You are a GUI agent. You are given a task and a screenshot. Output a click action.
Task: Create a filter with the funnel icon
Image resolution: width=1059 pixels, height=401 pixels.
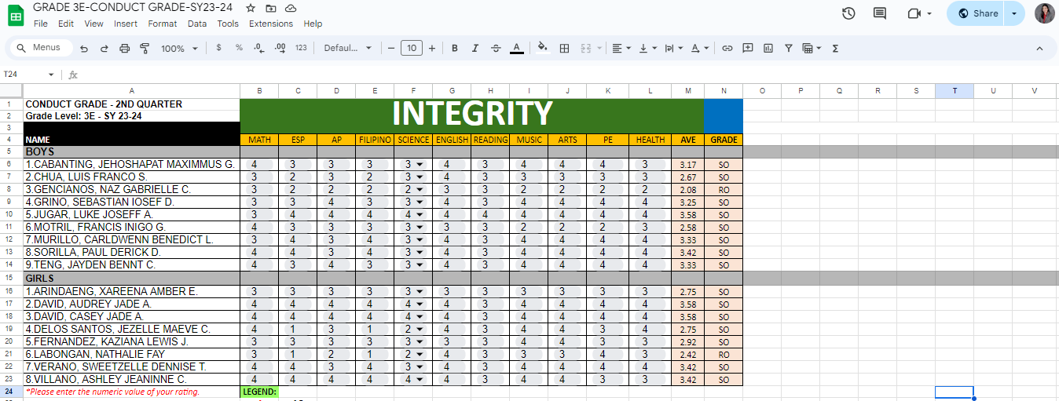coord(788,49)
